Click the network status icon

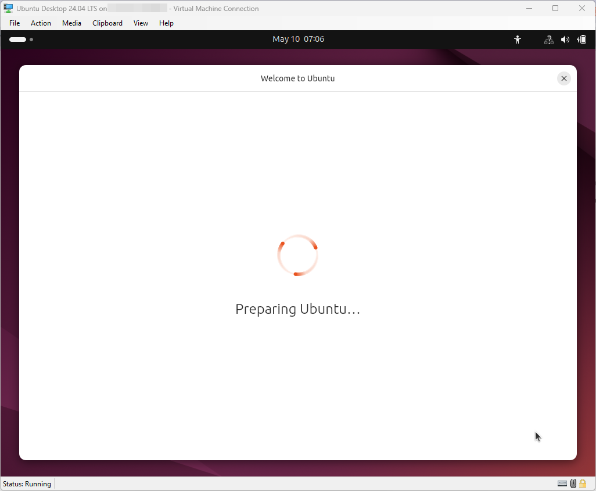click(x=548, y=39)
